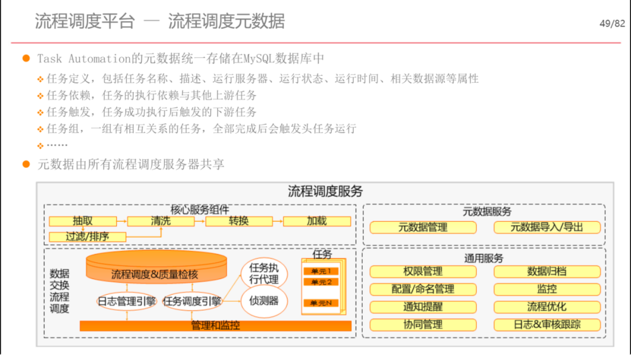Click the 任务组 bullet line
Viewport: 631px width, 355px height.
(201, 129)
